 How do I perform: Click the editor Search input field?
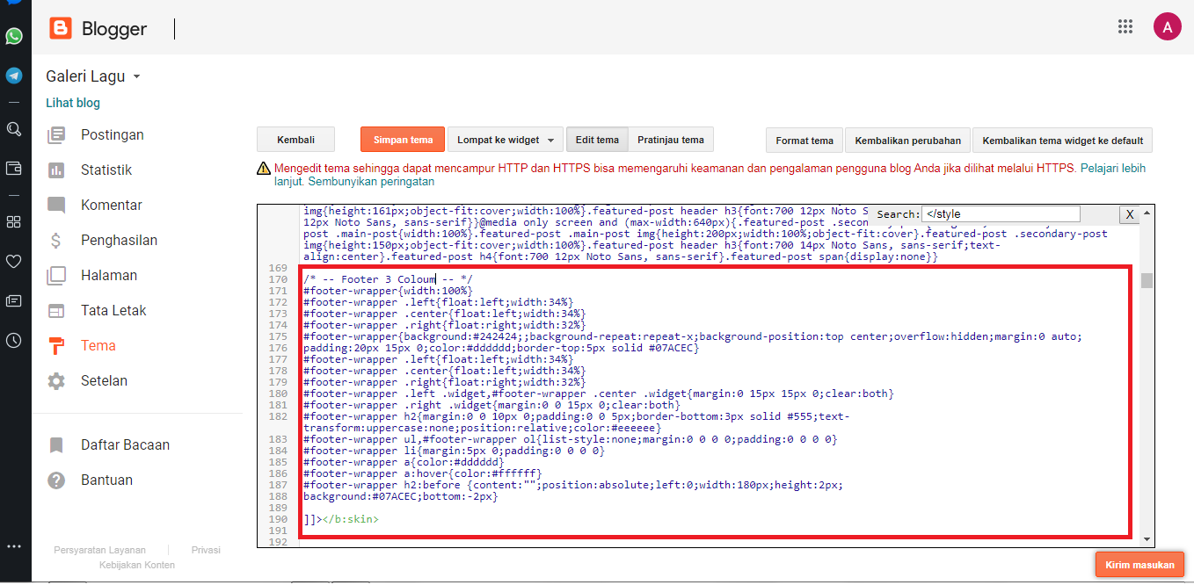click(1001, 214)
